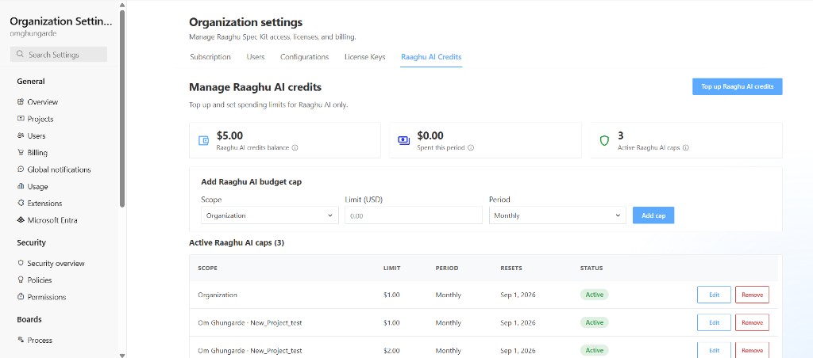Click the Usage chart icon
This screenshot has height=358, width=813.
click(21, 186)
